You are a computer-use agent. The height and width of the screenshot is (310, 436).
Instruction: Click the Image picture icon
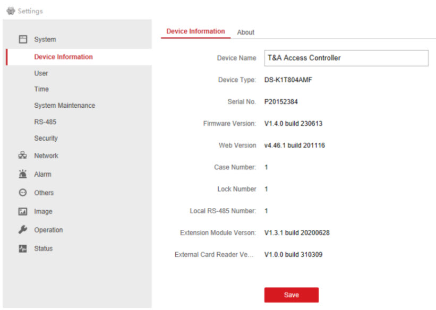click(23, 211)
